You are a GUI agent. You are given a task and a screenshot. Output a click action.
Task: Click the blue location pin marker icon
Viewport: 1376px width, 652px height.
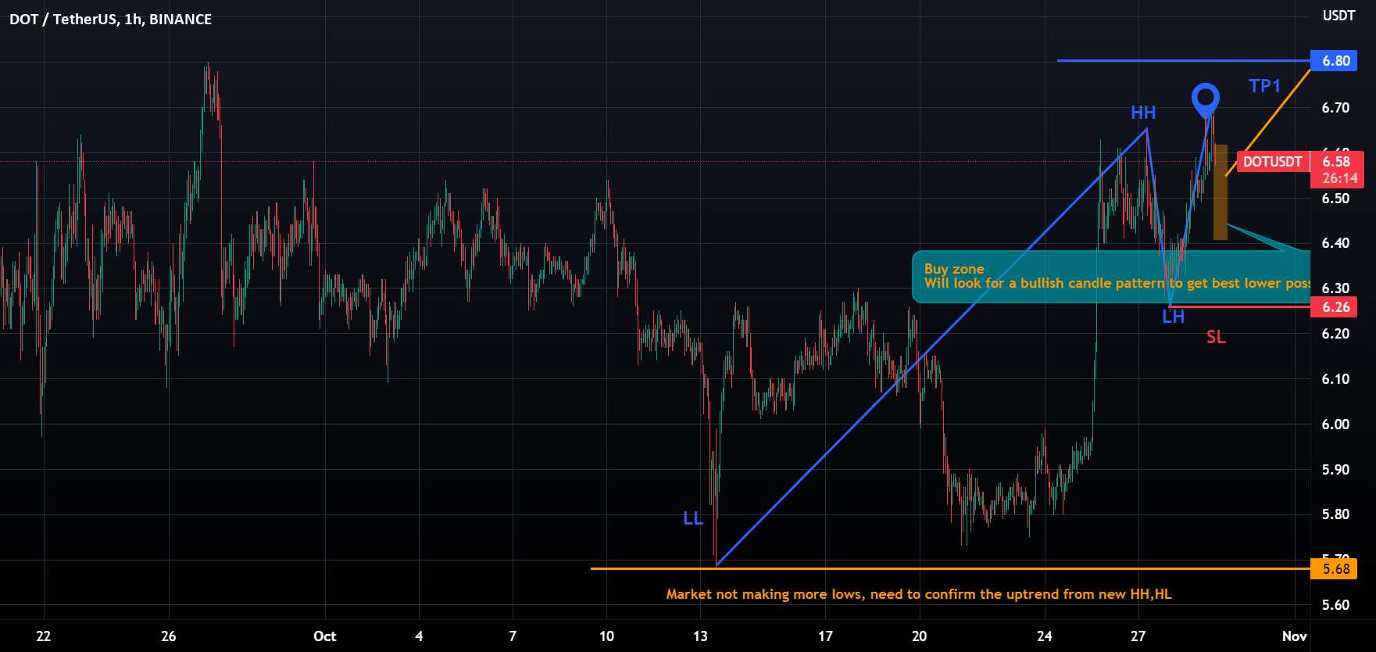(x=1206, y=100)
